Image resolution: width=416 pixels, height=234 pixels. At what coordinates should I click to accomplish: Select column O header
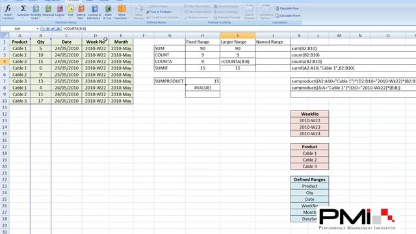click(x=388, y=35)
